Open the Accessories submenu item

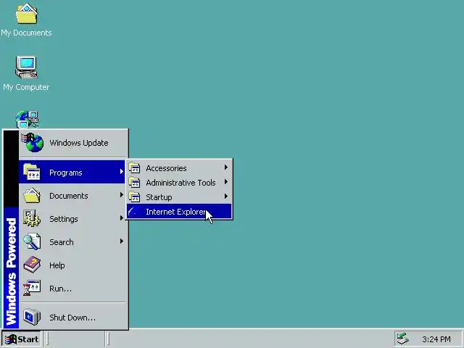(x=179, y=167)
